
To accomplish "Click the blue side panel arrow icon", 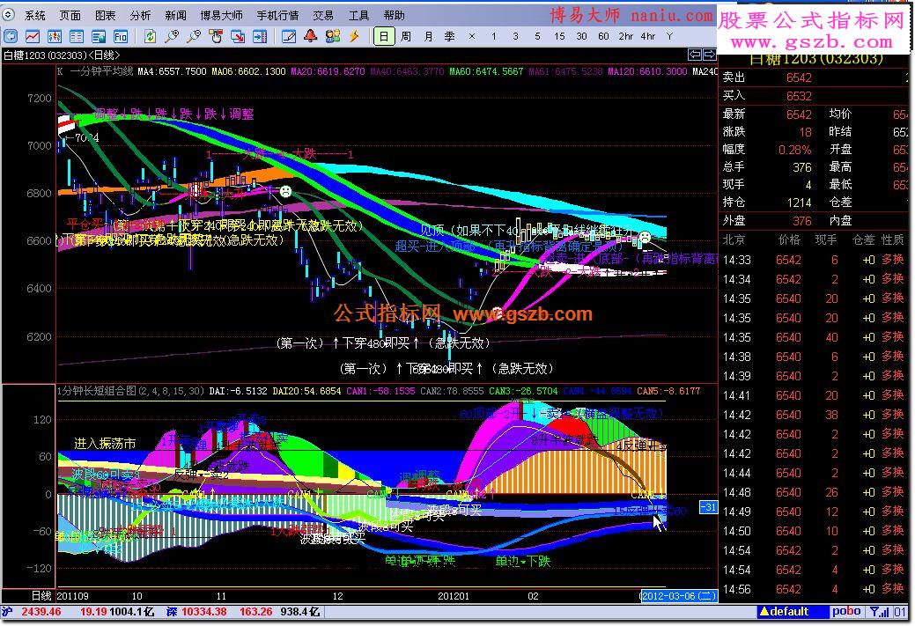I will coord(260,37).
